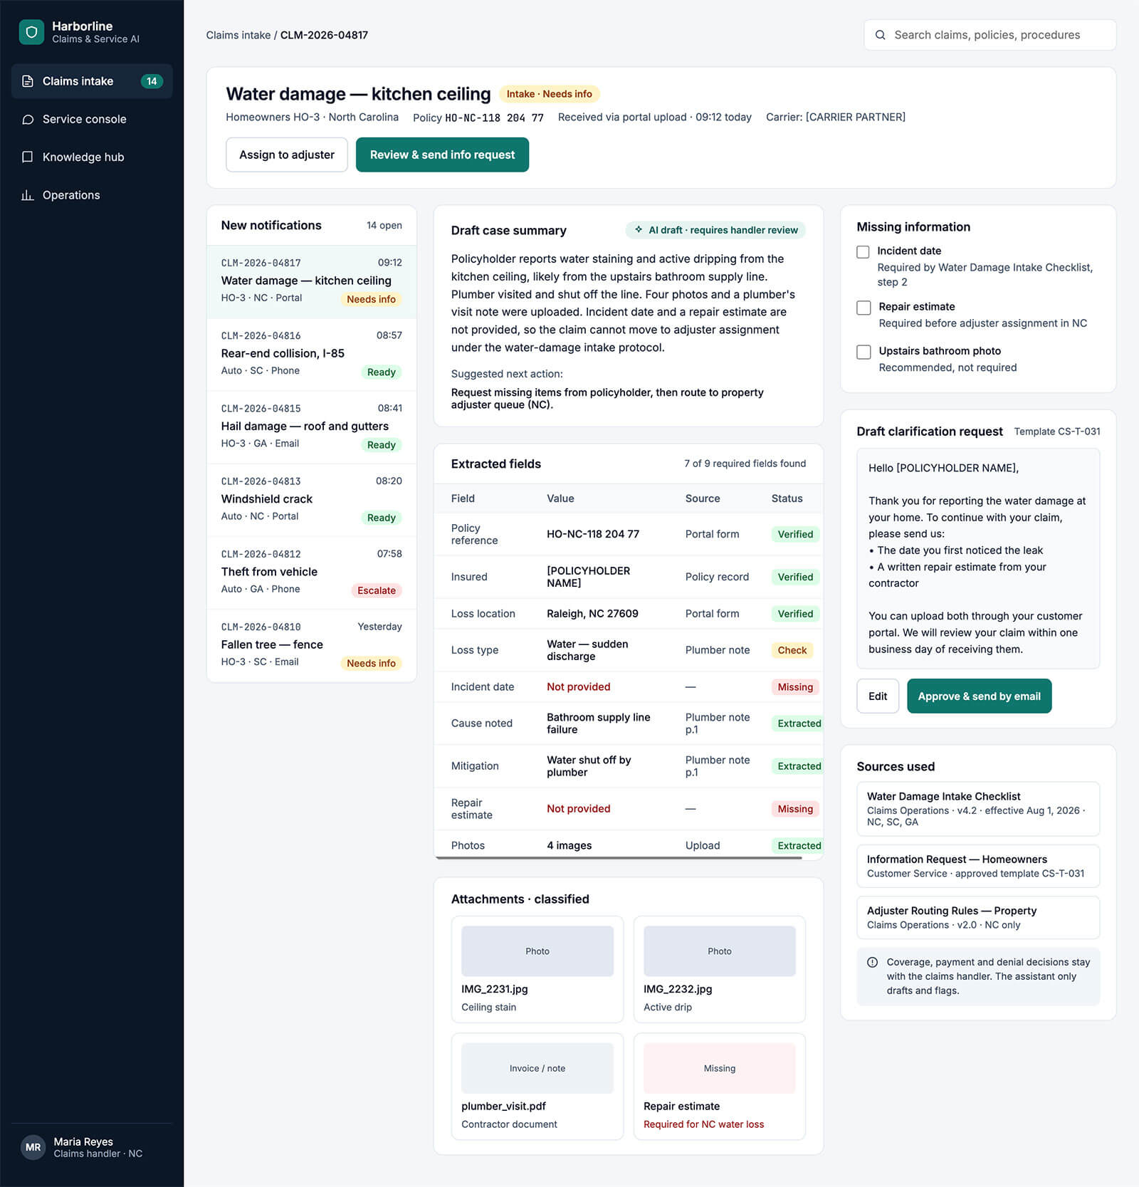Viewport: 1139px width, 1187px height.
Task: Go to Knowledge hub section
Action: [92, 157]
